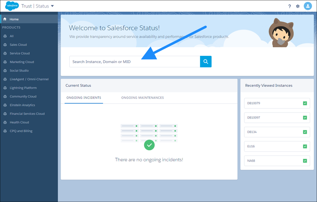Click the cube icon beside Einstein Analytics
This screenshot has height=202, width=317.
(x=5, y=105)
